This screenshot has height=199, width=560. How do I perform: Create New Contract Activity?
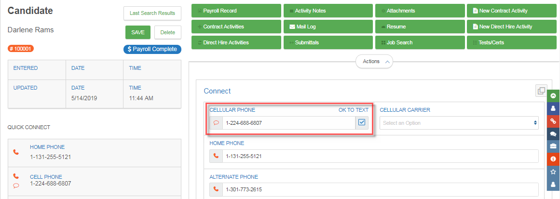coord(512,11)
